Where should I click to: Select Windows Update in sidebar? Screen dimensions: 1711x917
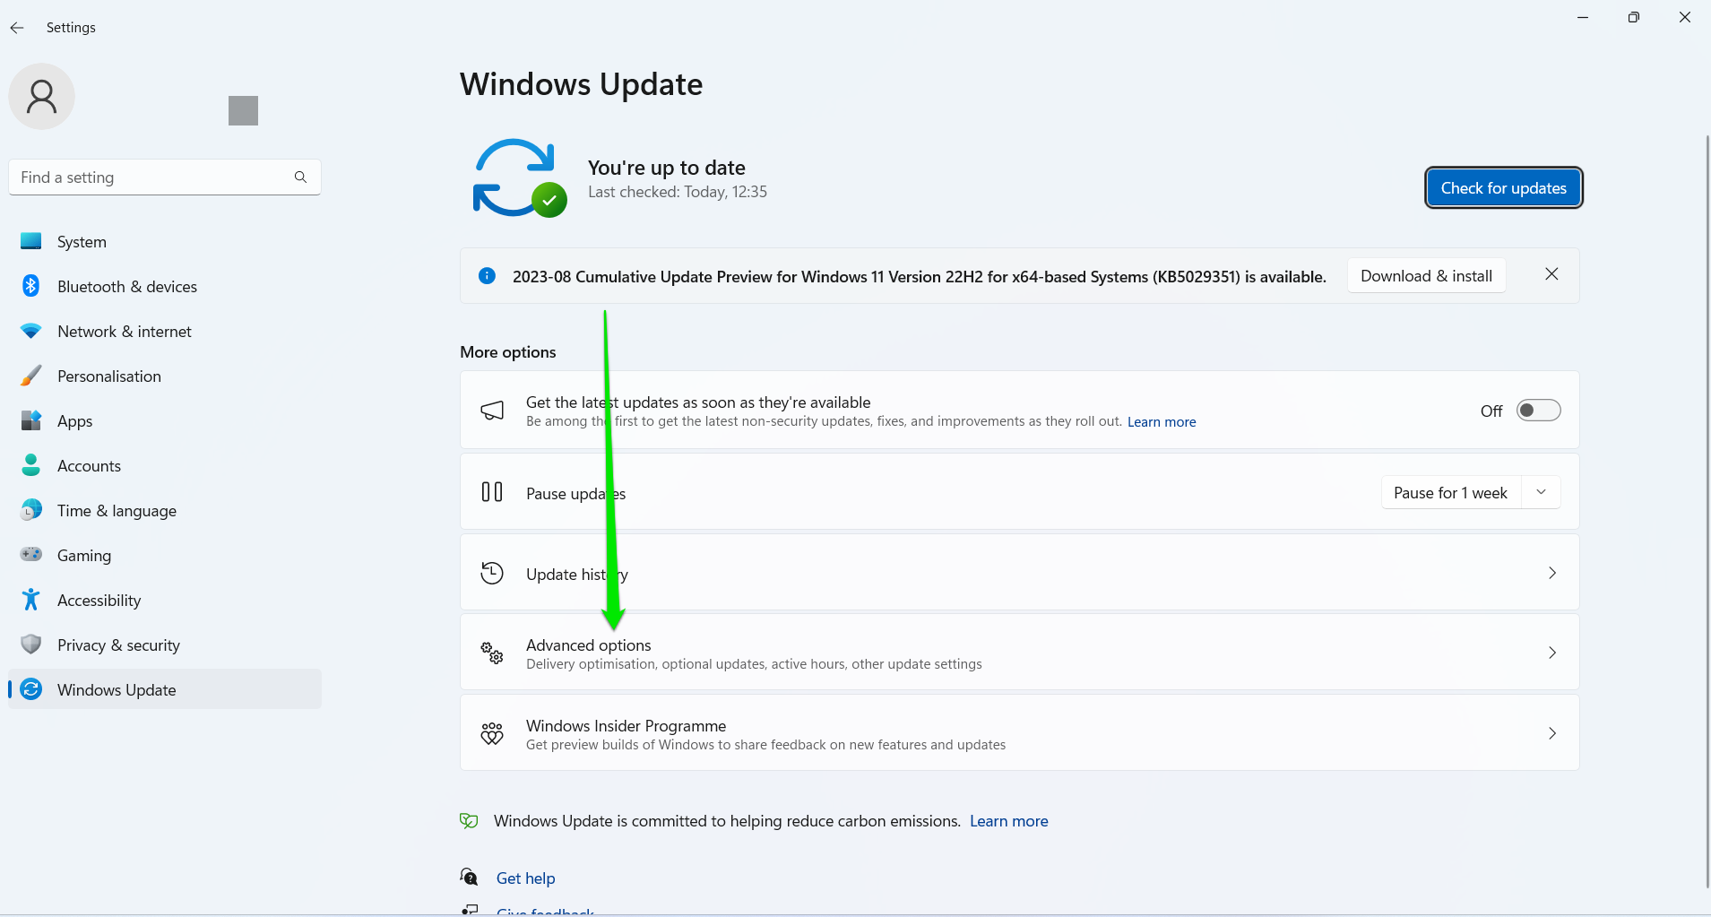(x=165, y=689)
